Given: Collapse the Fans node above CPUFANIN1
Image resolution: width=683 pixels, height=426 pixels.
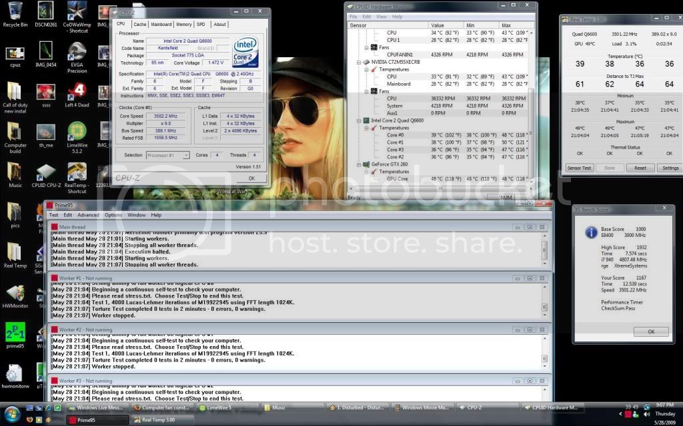Looking at the screenshot, I should pyautogui.click(x=366, y=47).
